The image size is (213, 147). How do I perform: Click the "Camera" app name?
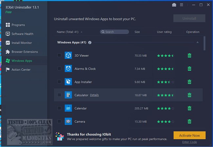[x=80, y=121]
